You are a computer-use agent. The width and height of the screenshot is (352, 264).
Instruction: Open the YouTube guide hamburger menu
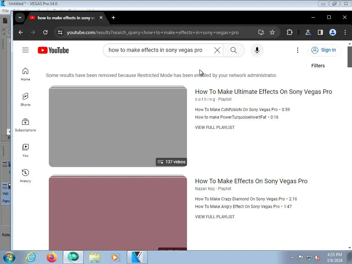25,50
